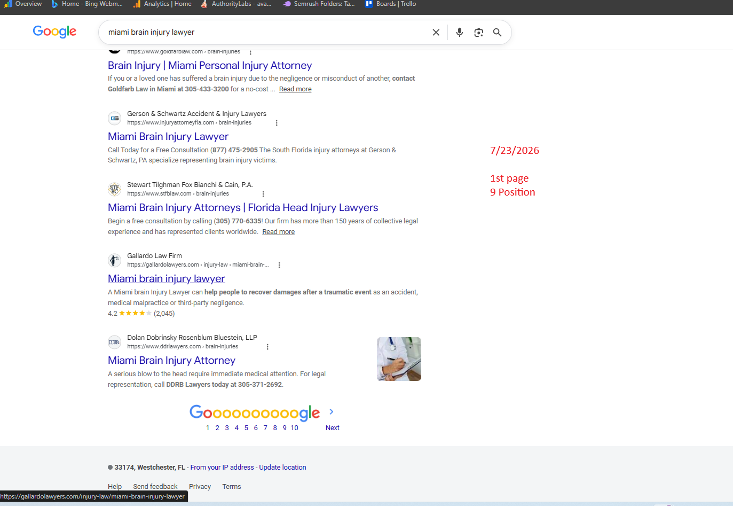Click the injuryattorneyfla.com URL breadcrumb
The width and height of the screenshot is (733, 506).
[189, 123]
